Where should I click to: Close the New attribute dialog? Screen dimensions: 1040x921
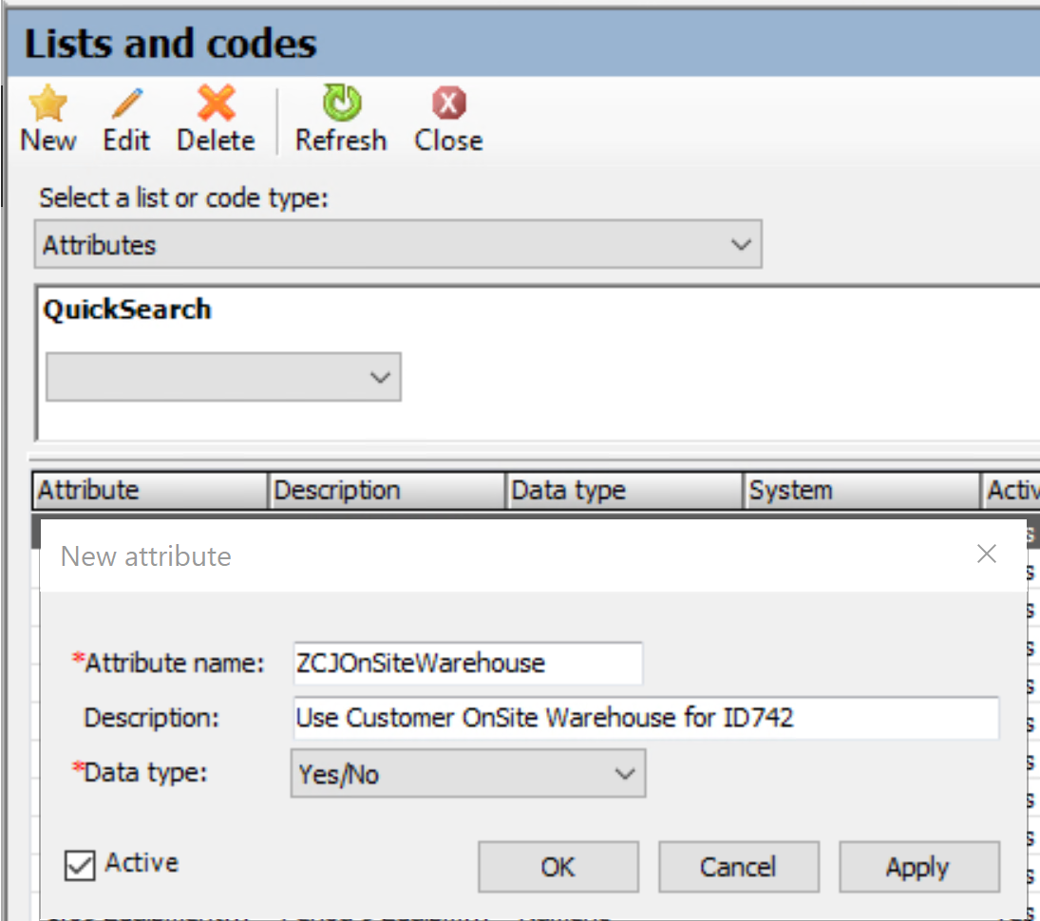click(x=986, y=554)
